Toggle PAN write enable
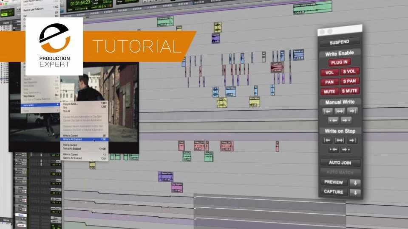 (x=329, y=82)
